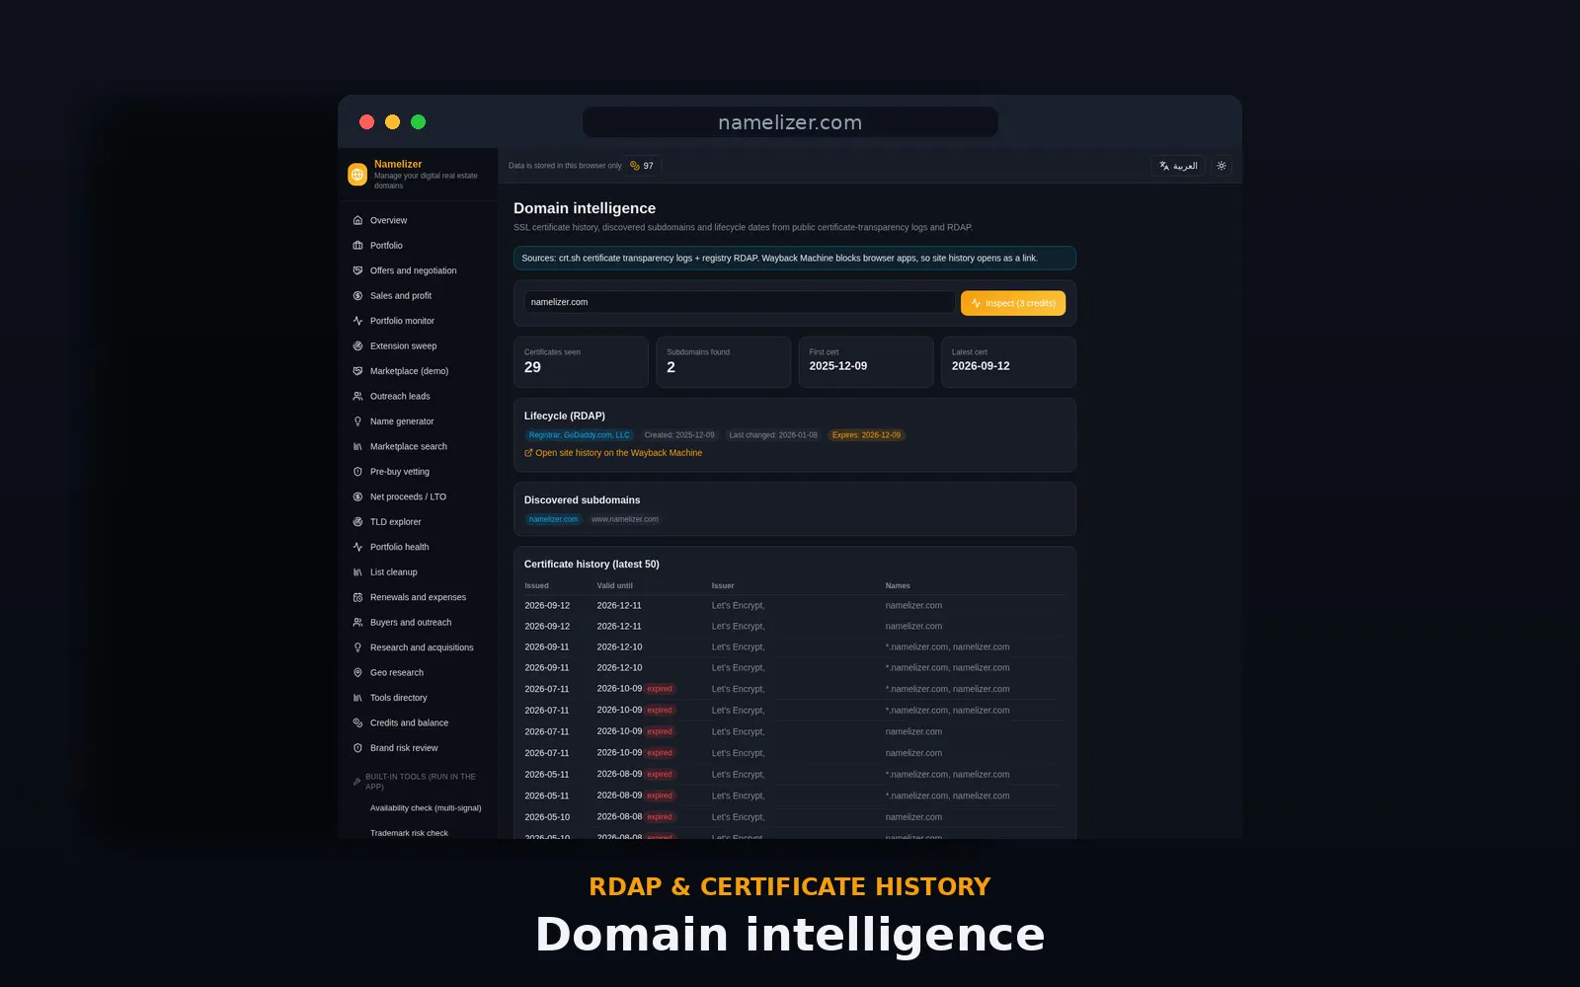Focus the domain input containing namelizer.com
This screenshot has height=987, width=1580.
pos(740,302)
